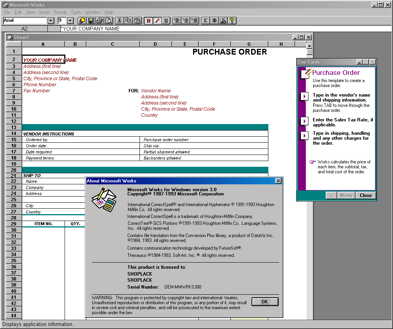Image resolution: width=393 pixels, height=329 pixels.
Task: Open the font name dropdown arrow
Action: [x=51, y=21]
